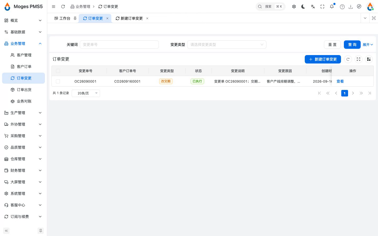Toggle the sidebar menu hamburger icon
The image size is (378, 236).
[54, 7]
